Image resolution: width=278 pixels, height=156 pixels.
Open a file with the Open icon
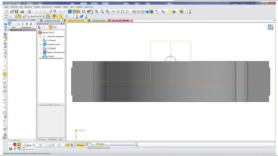pos(12,12)
